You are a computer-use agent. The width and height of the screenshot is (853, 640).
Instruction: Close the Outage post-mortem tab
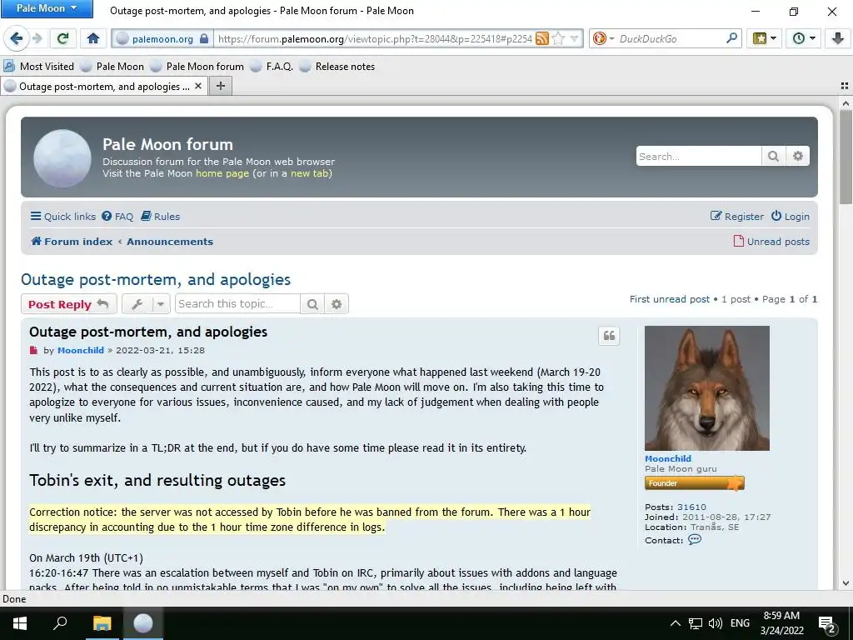click(x=198, y=86)
